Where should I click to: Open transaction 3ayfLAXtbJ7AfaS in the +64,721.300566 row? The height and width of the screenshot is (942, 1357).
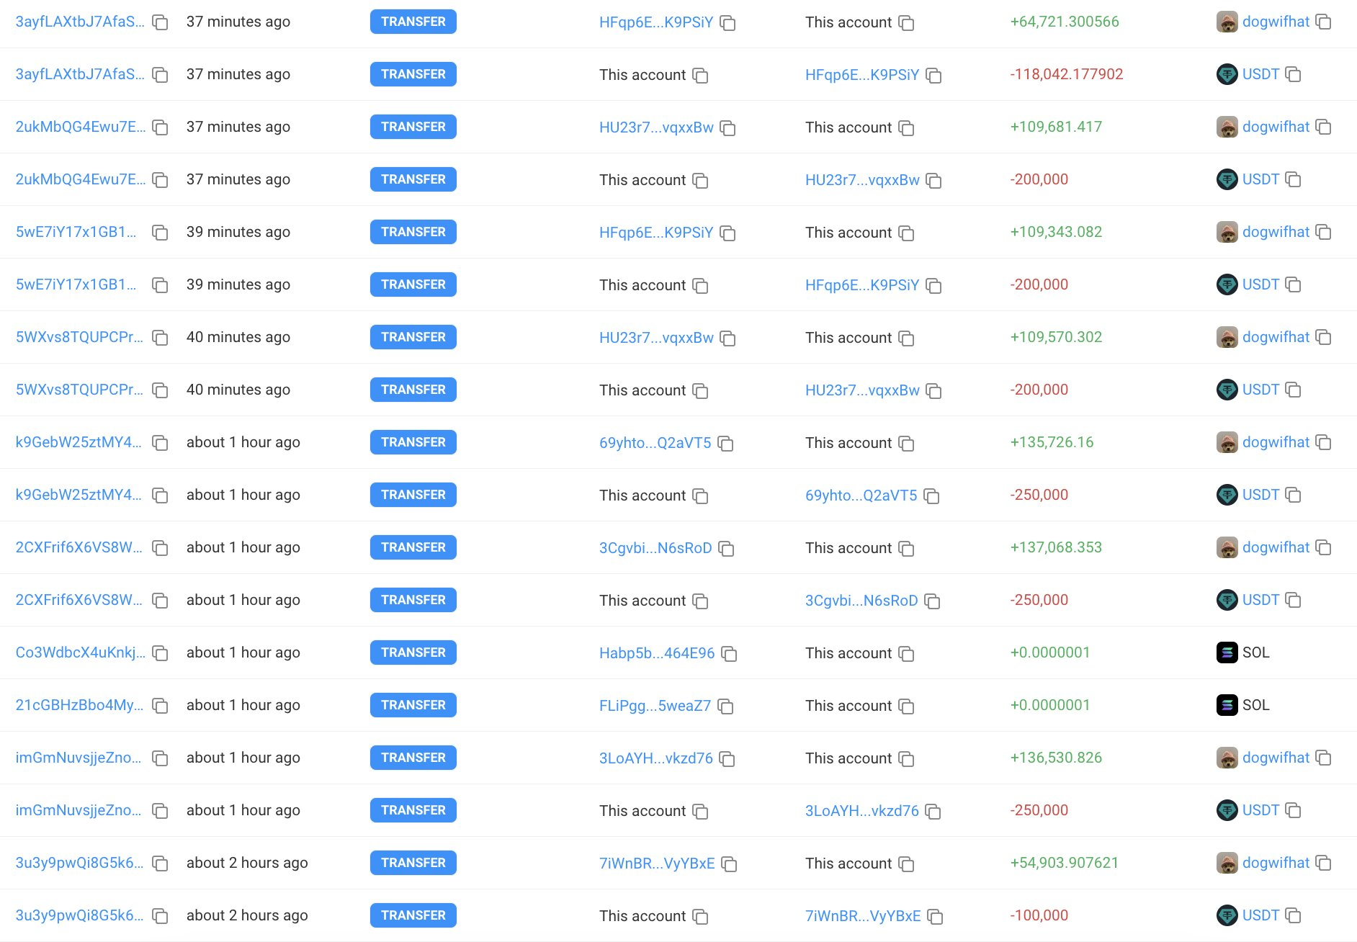[80, 22]
